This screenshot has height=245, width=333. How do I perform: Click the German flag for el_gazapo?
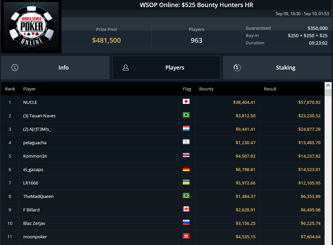coord(186,169)
